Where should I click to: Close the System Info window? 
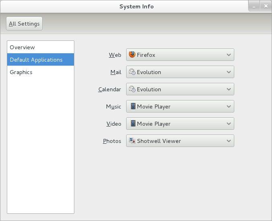coord(266,6)
